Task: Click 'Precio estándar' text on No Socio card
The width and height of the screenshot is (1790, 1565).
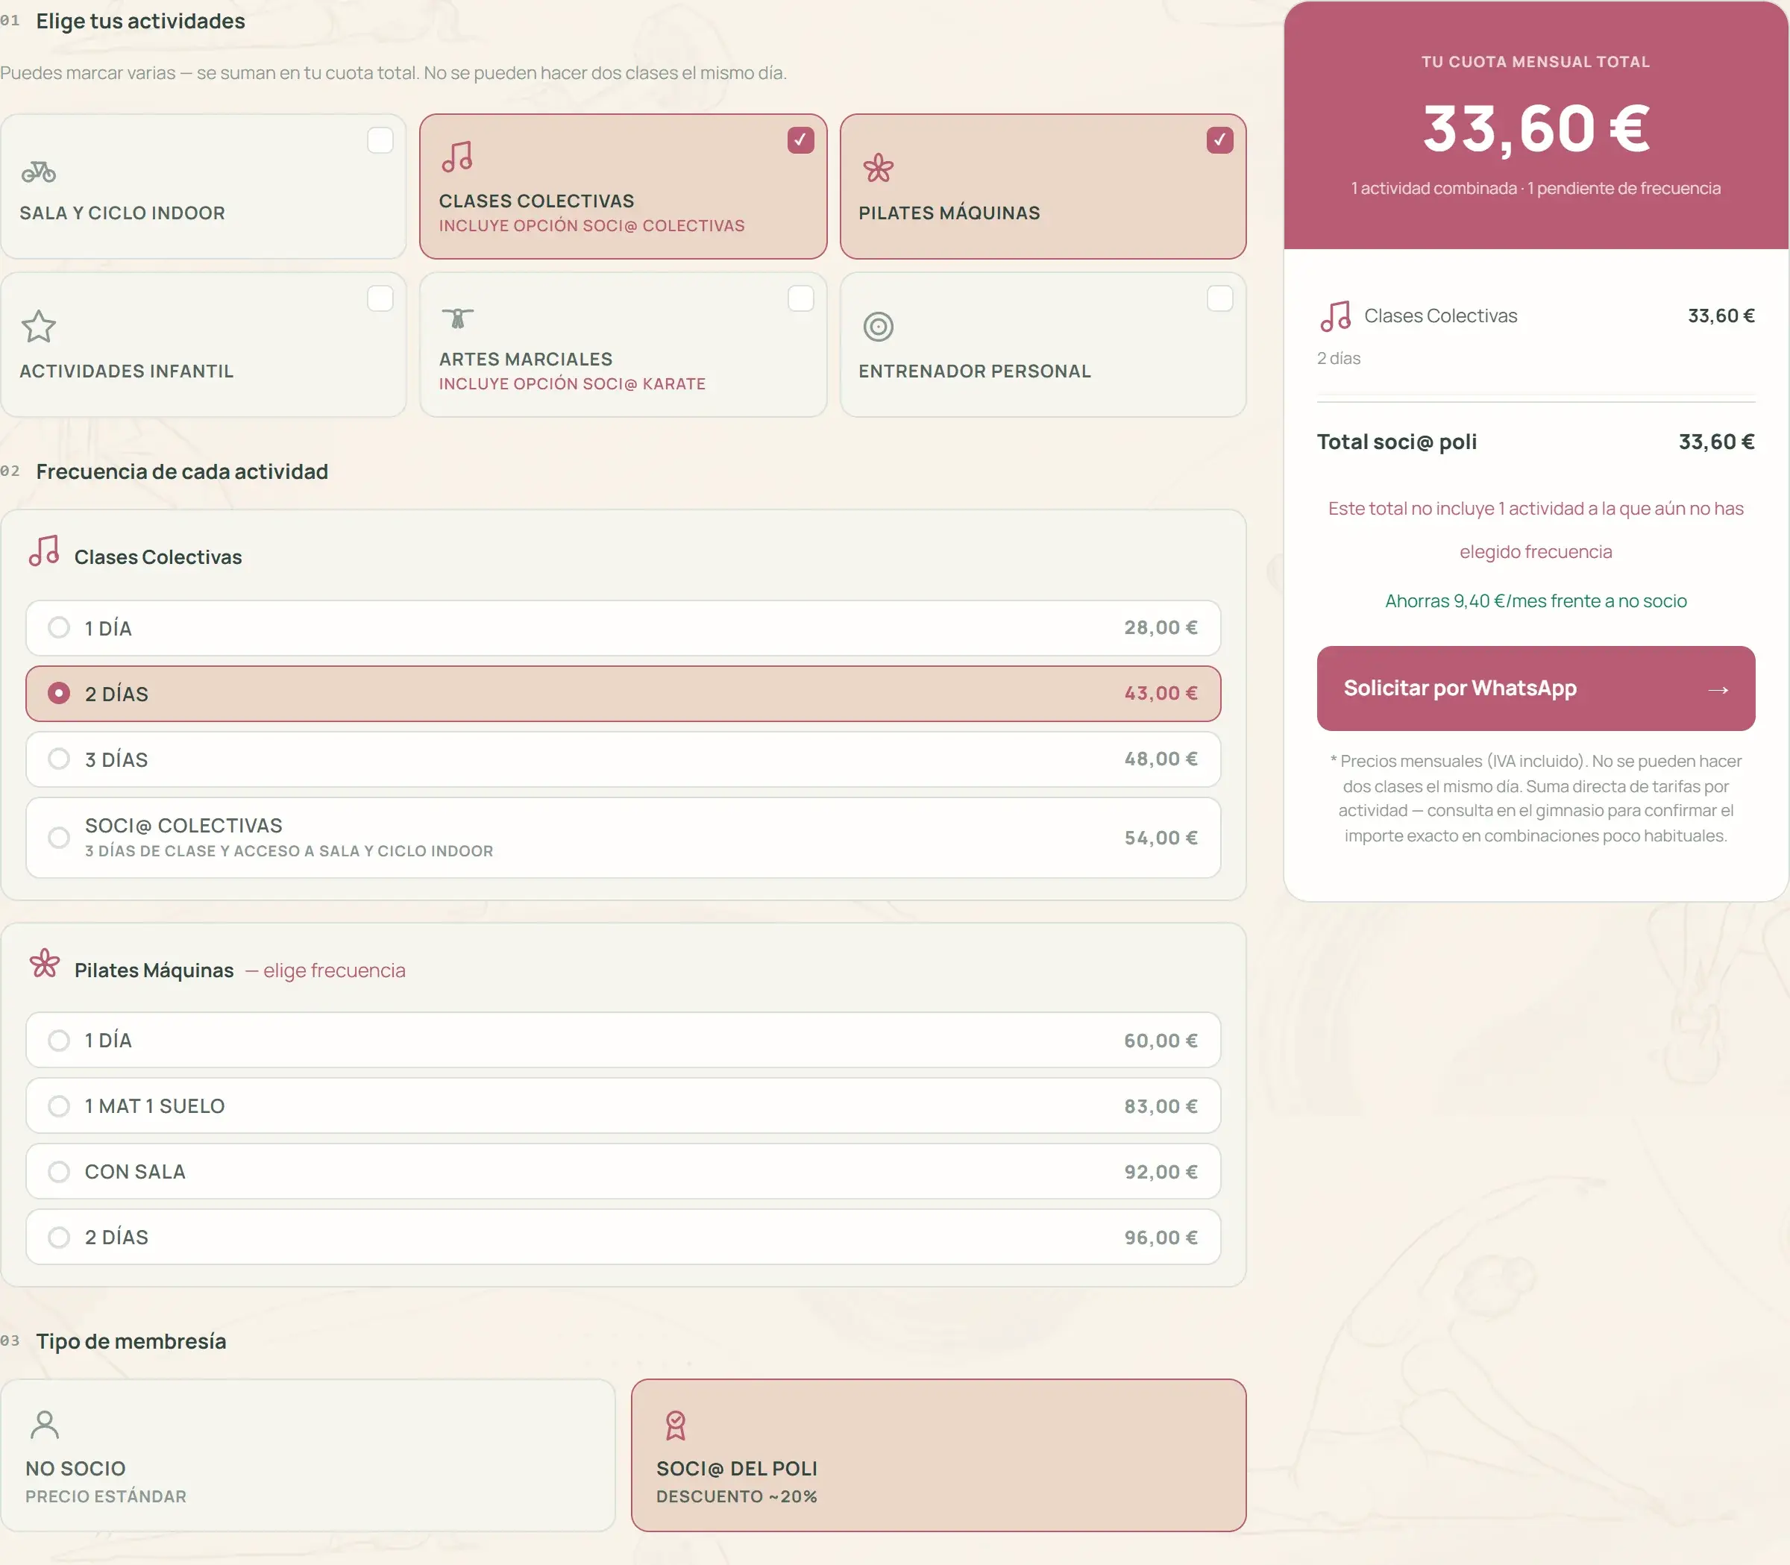Action: click(106, 1496)
